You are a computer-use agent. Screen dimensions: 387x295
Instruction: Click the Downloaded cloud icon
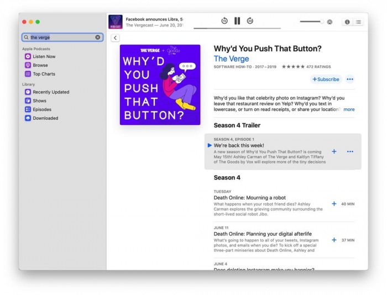[28, 118]
